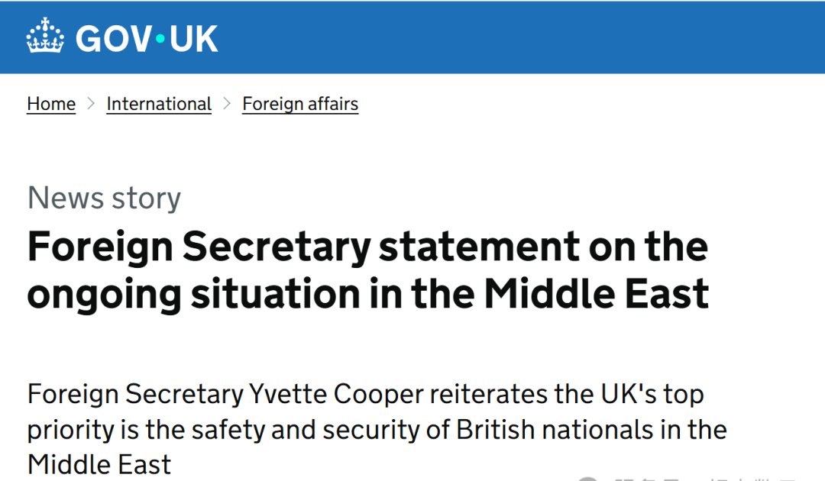Click the empty area of the blue header bar

coord(519,37)
